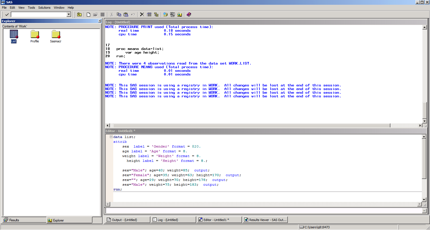Activate the Results Viewer - SAS Output button

tap(265, 220)
